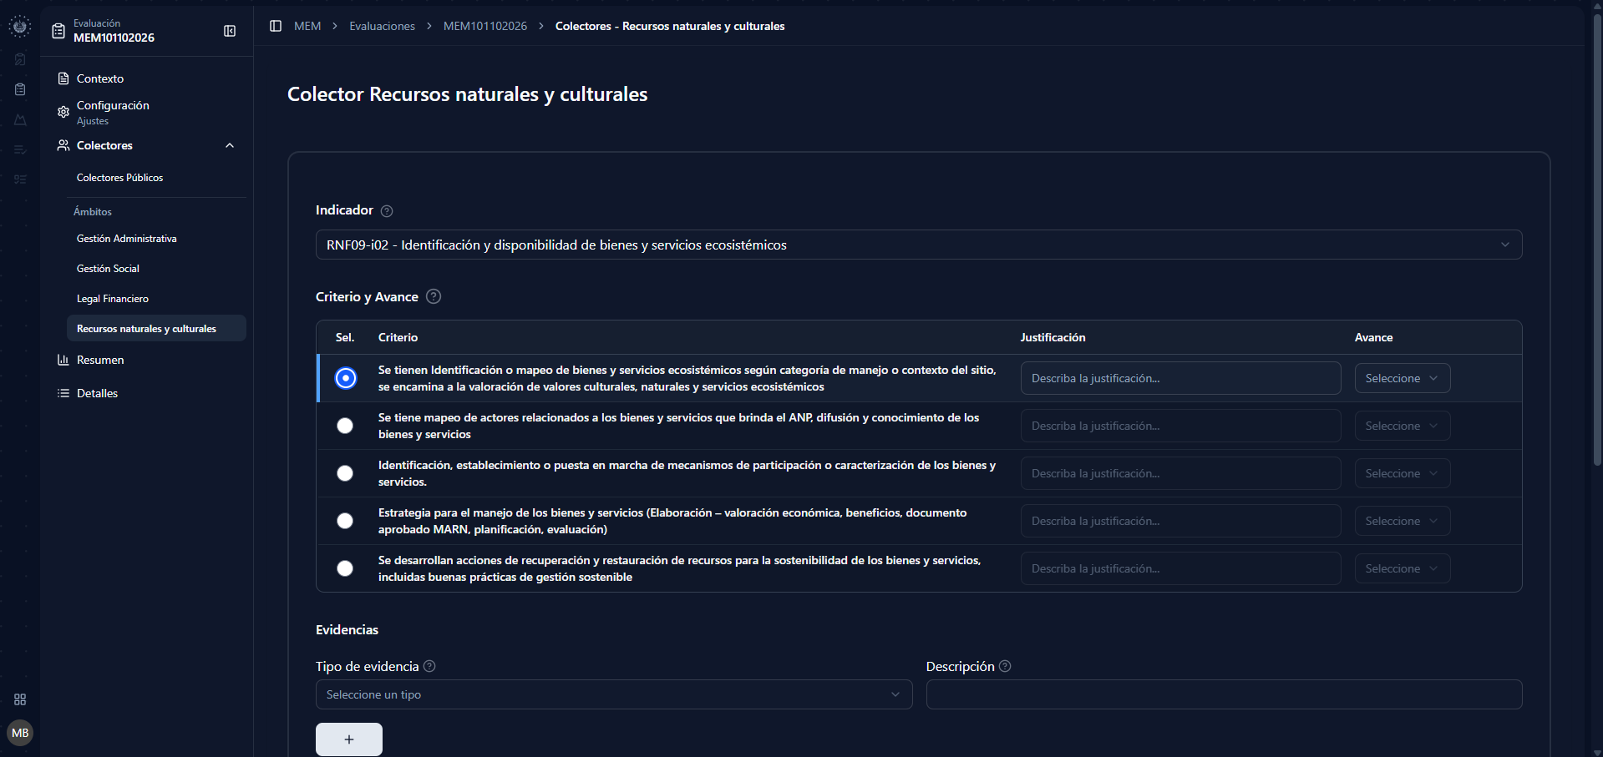Click the plus add evidence button
The image size is (1603, 757).
pyautogui.click(x=349, y=739)
